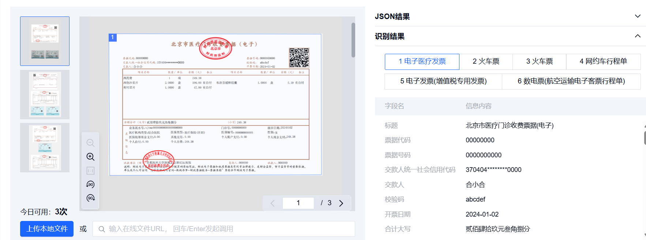Click the results list scrollbar

(x=645, y=138)
